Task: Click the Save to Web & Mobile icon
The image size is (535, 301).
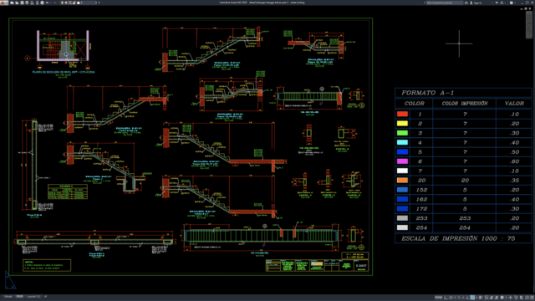Action: click(x=38, y=3)
